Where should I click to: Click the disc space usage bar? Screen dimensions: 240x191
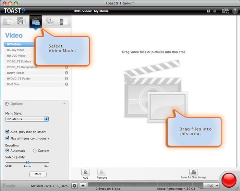click(x=146, y=184)
